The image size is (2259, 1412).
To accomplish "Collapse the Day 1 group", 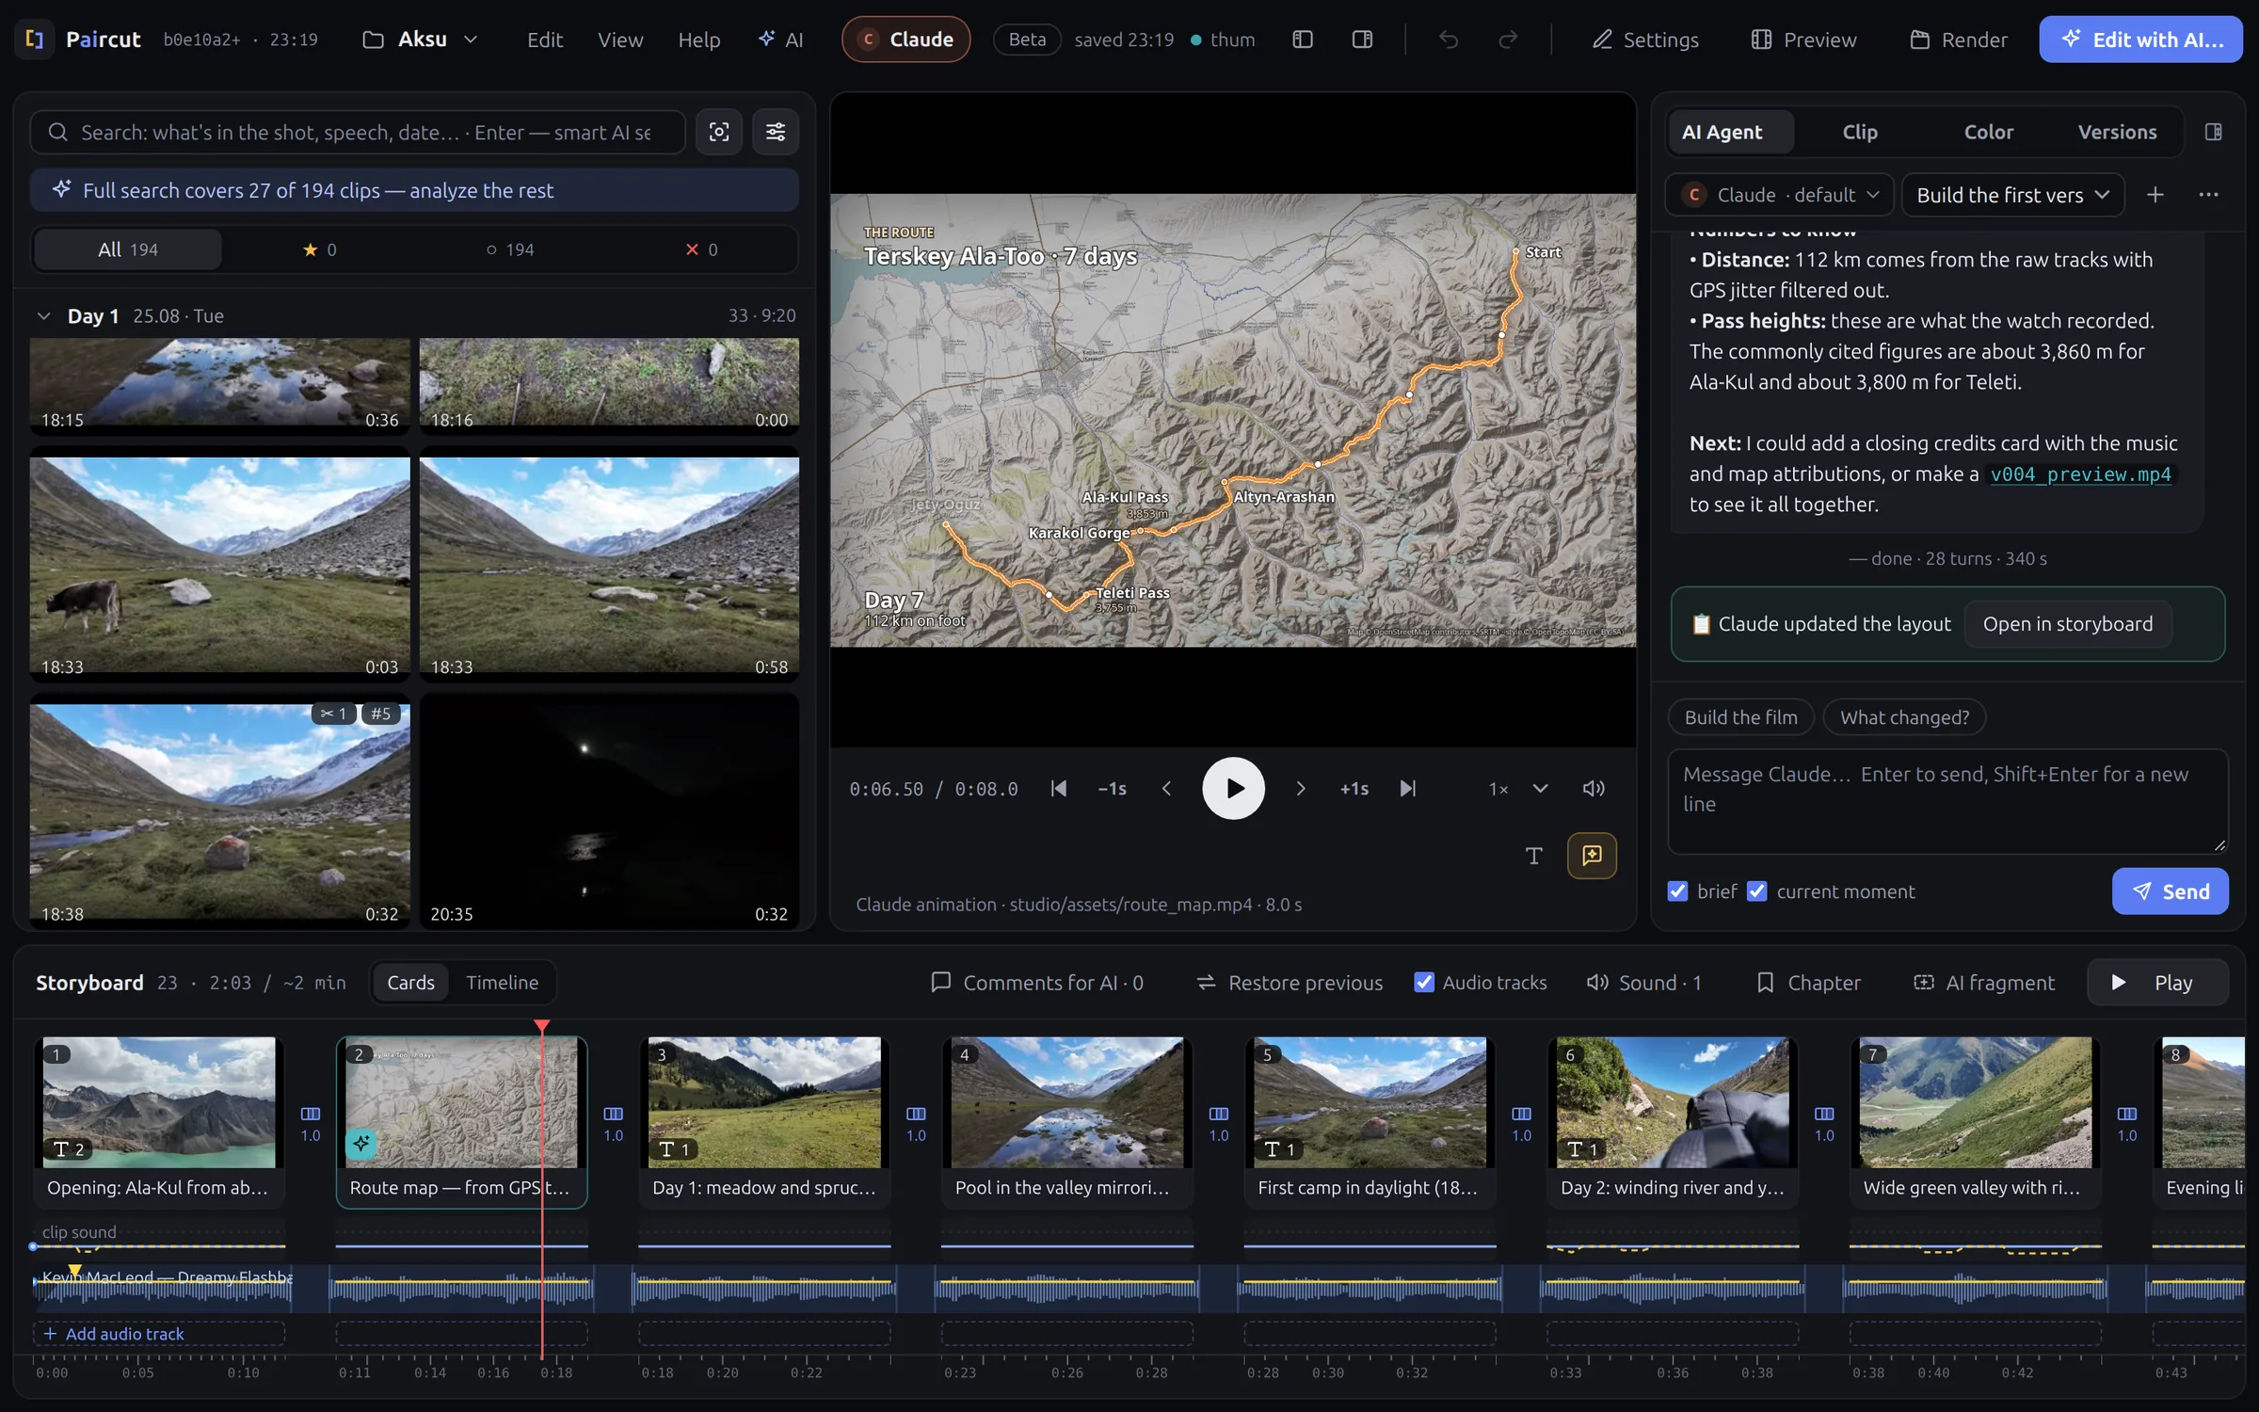I will coord(43,316).
